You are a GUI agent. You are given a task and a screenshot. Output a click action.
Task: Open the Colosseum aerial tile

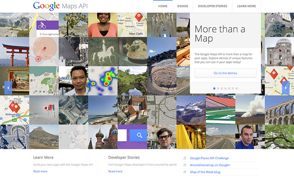(162, 81)
